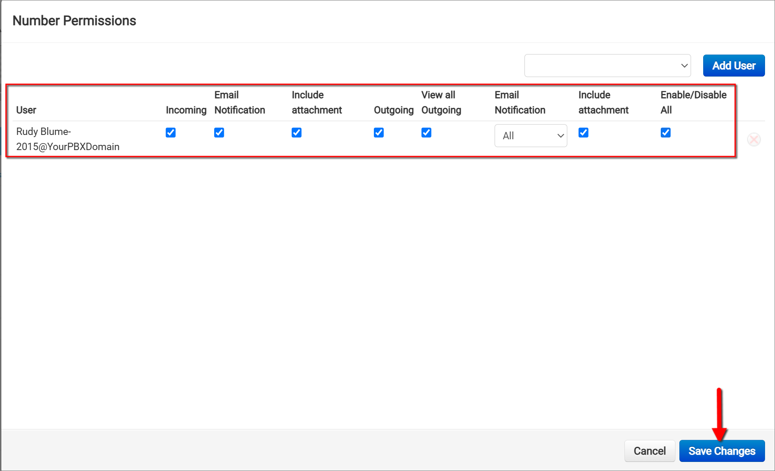Toggle outgoing Include attachment checkbox
This screenshot has width=775, height=471.
[583, 132]
